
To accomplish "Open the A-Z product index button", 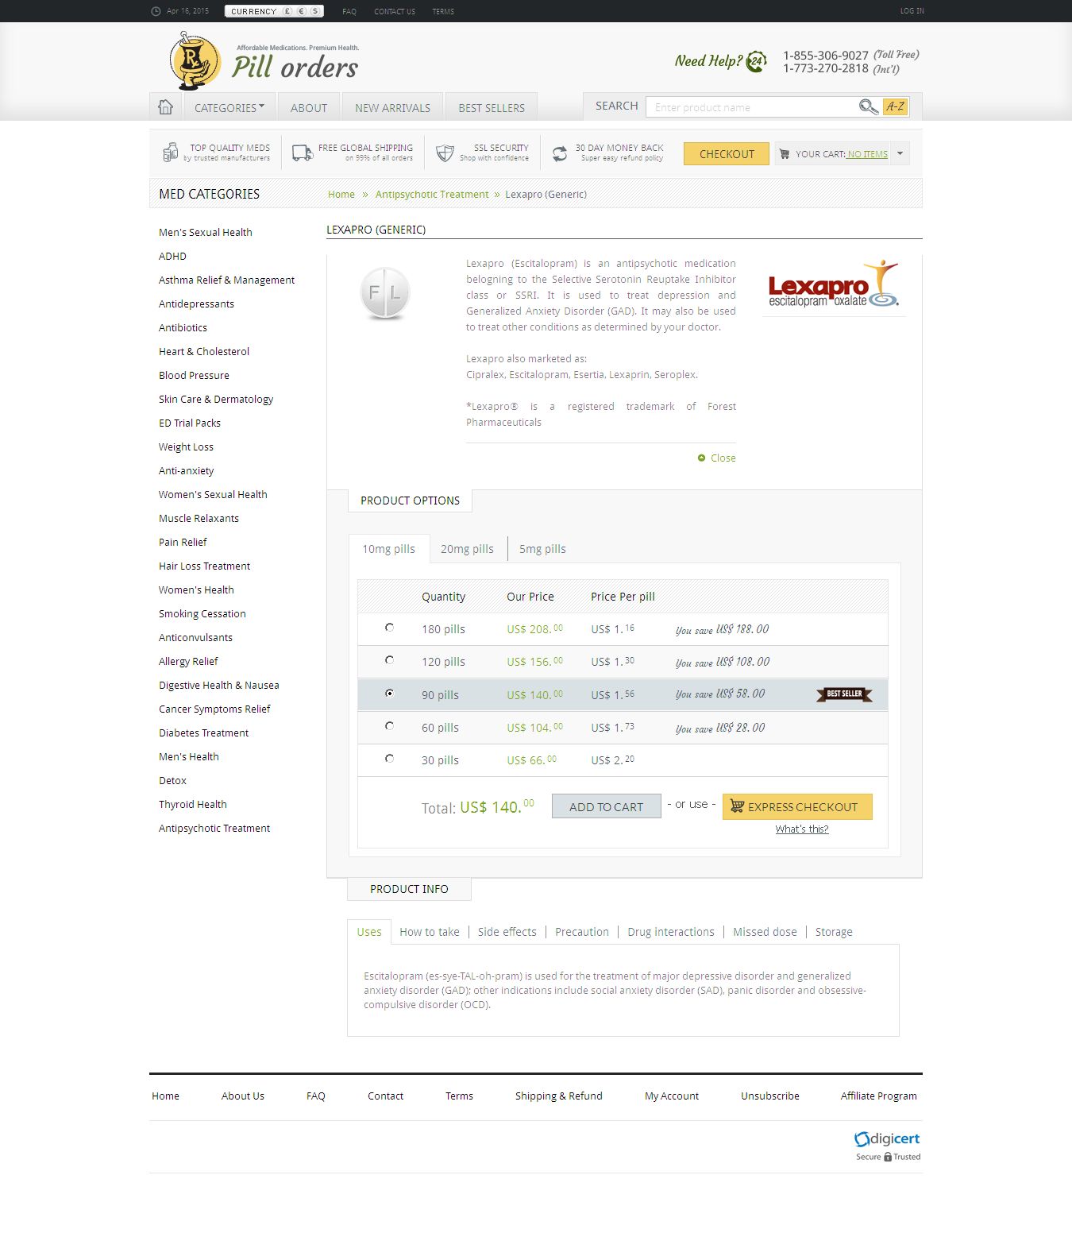I will pos(895,106).
